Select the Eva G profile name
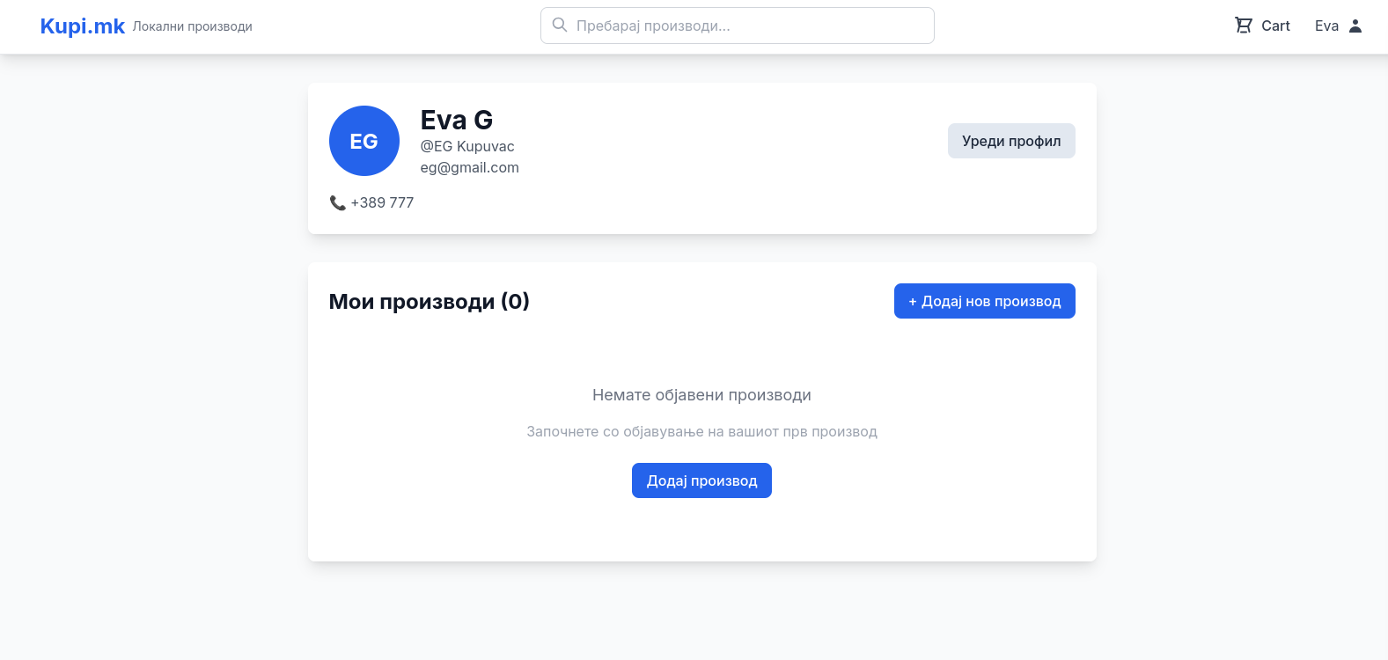Screen dimensions: 1388x660 (x=457, y=120)
